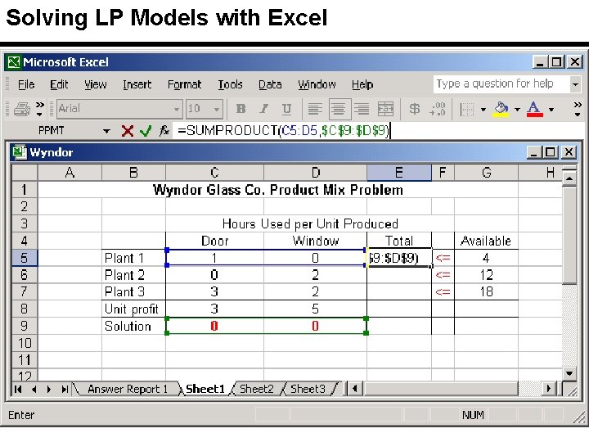Open the Borders dropdown arrow
This screenshot has height=442, width=589.
click(x=483, y=110)
